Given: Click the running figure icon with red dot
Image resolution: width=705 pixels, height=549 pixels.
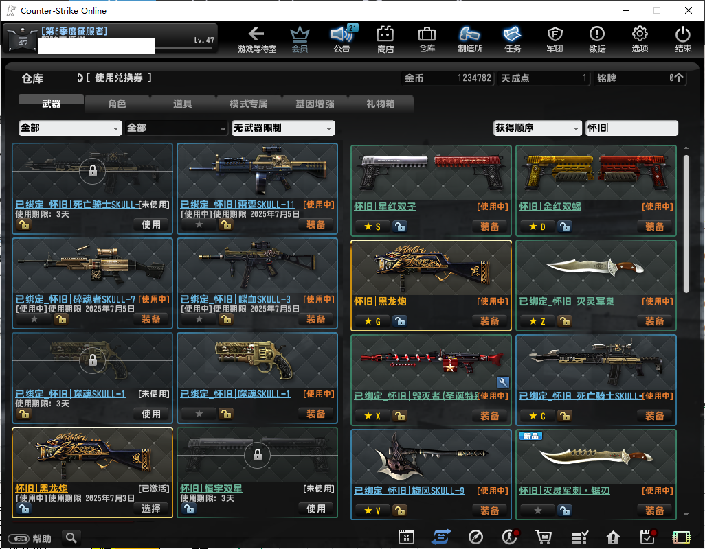Looking at the screenshot, I should 511,537.
